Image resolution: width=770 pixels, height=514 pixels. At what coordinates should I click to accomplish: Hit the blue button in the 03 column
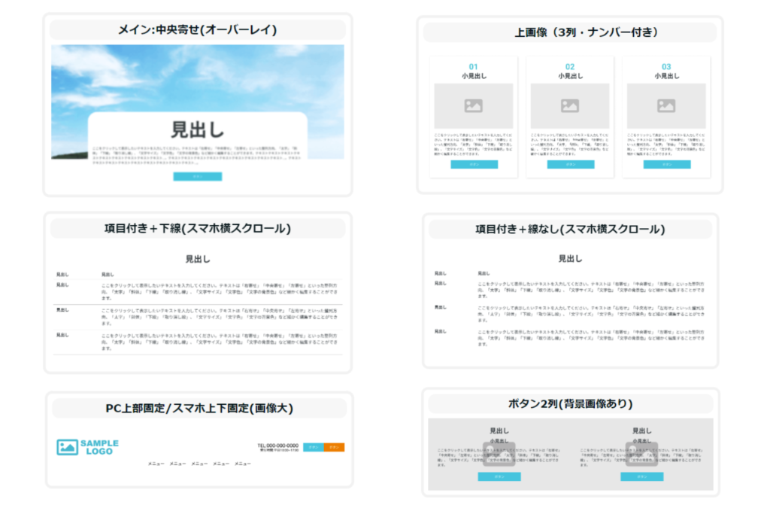(666, 164)
